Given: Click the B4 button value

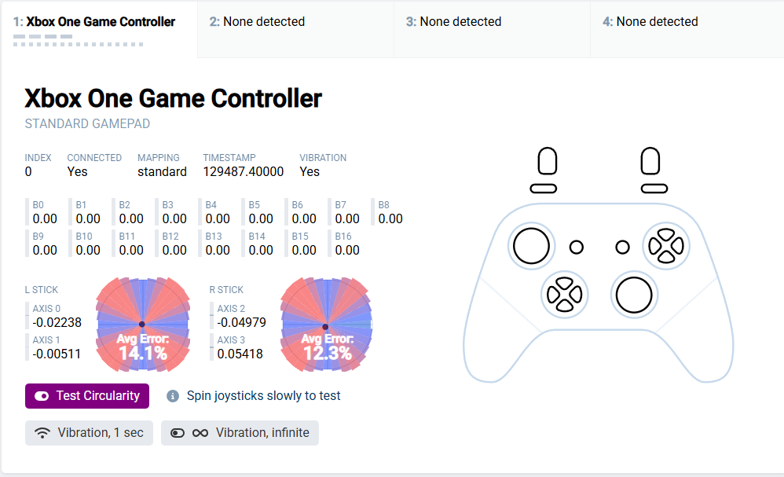Looking at the screenshot, I should coord(218,219).
